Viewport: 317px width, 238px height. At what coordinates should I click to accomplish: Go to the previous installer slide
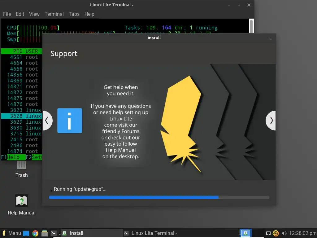point(47,121)
